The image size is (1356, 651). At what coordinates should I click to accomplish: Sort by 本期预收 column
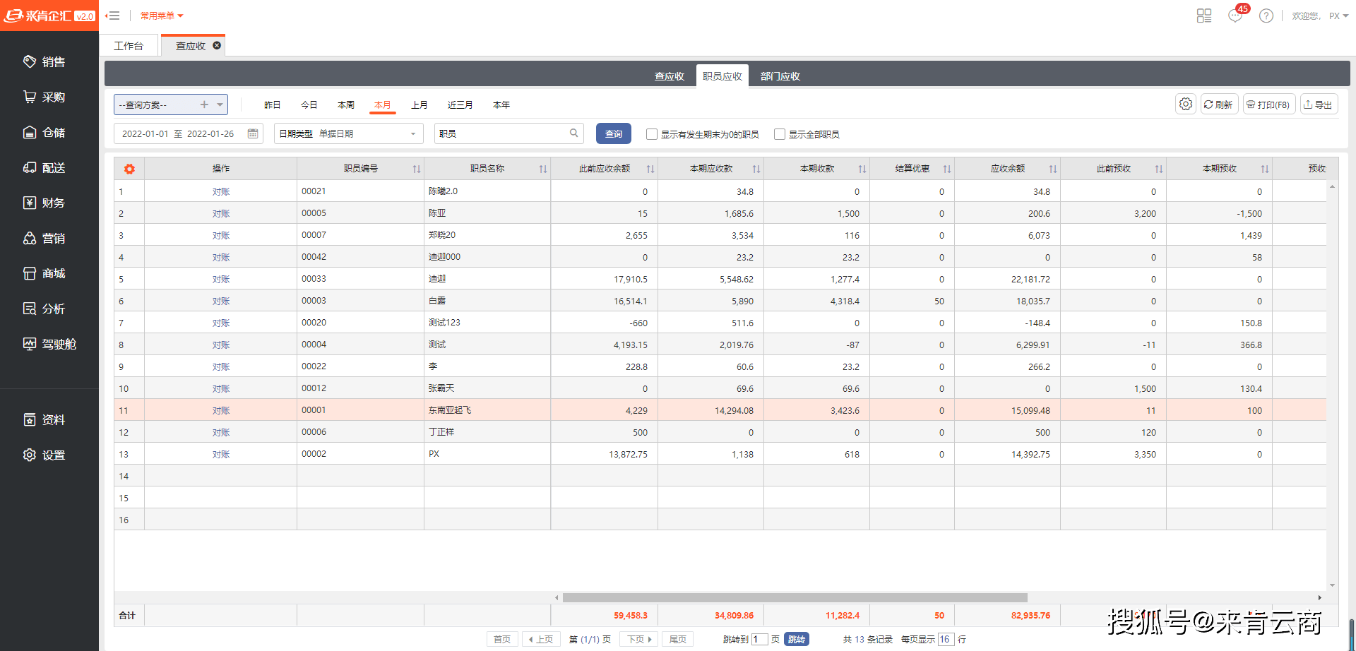click(1265, 169)
